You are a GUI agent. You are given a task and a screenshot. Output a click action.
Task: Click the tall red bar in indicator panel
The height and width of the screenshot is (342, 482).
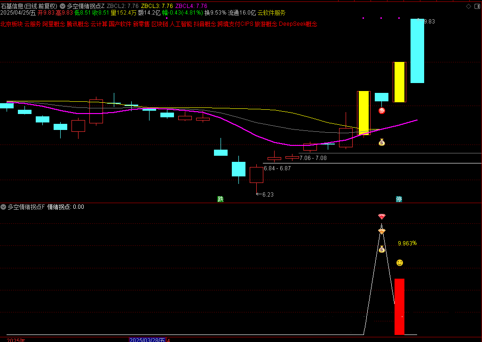point(399,306)
